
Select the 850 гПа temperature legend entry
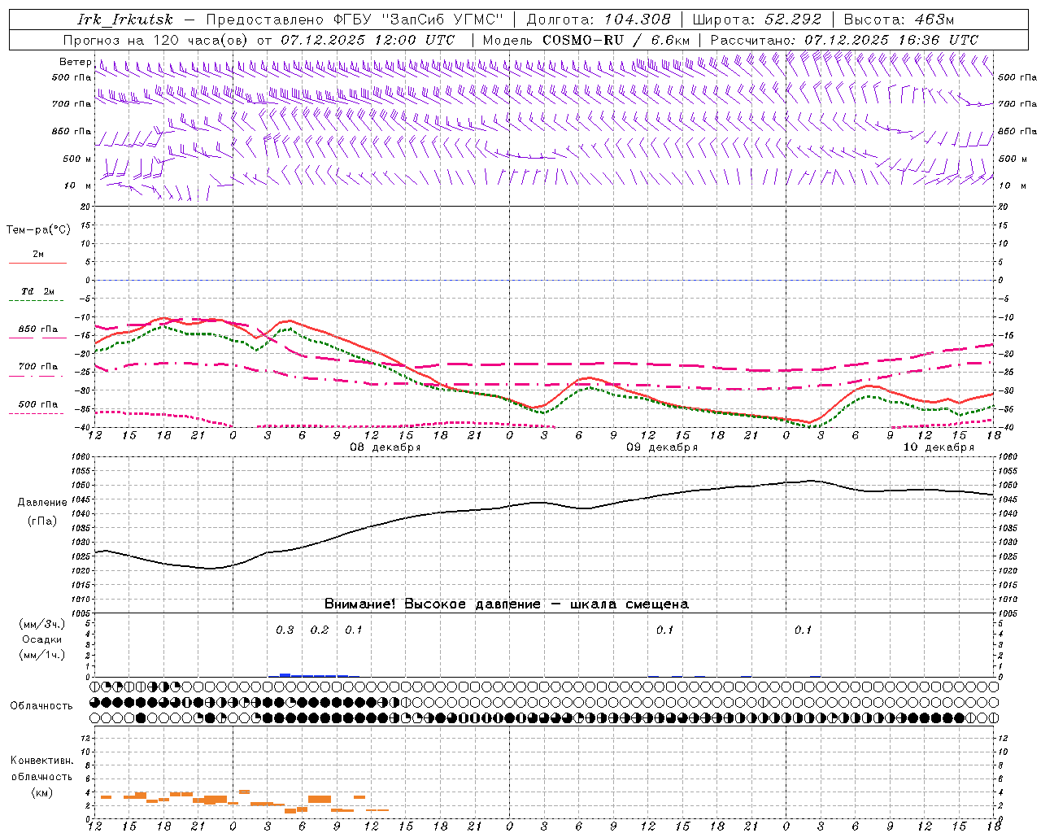pyautogui.click(x=37, y=333)
